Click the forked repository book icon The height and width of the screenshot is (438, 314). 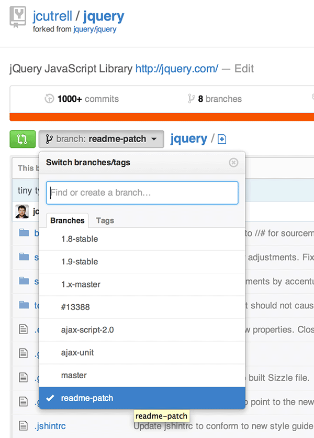coord(18,17)
